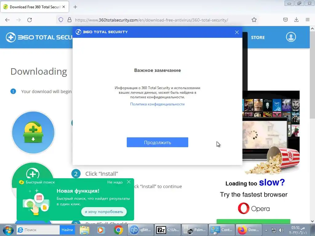The height and width of the screenshot is (236, 315).
Task: Click the Поиск taskbar search field
Action: (x=38, y=230)
